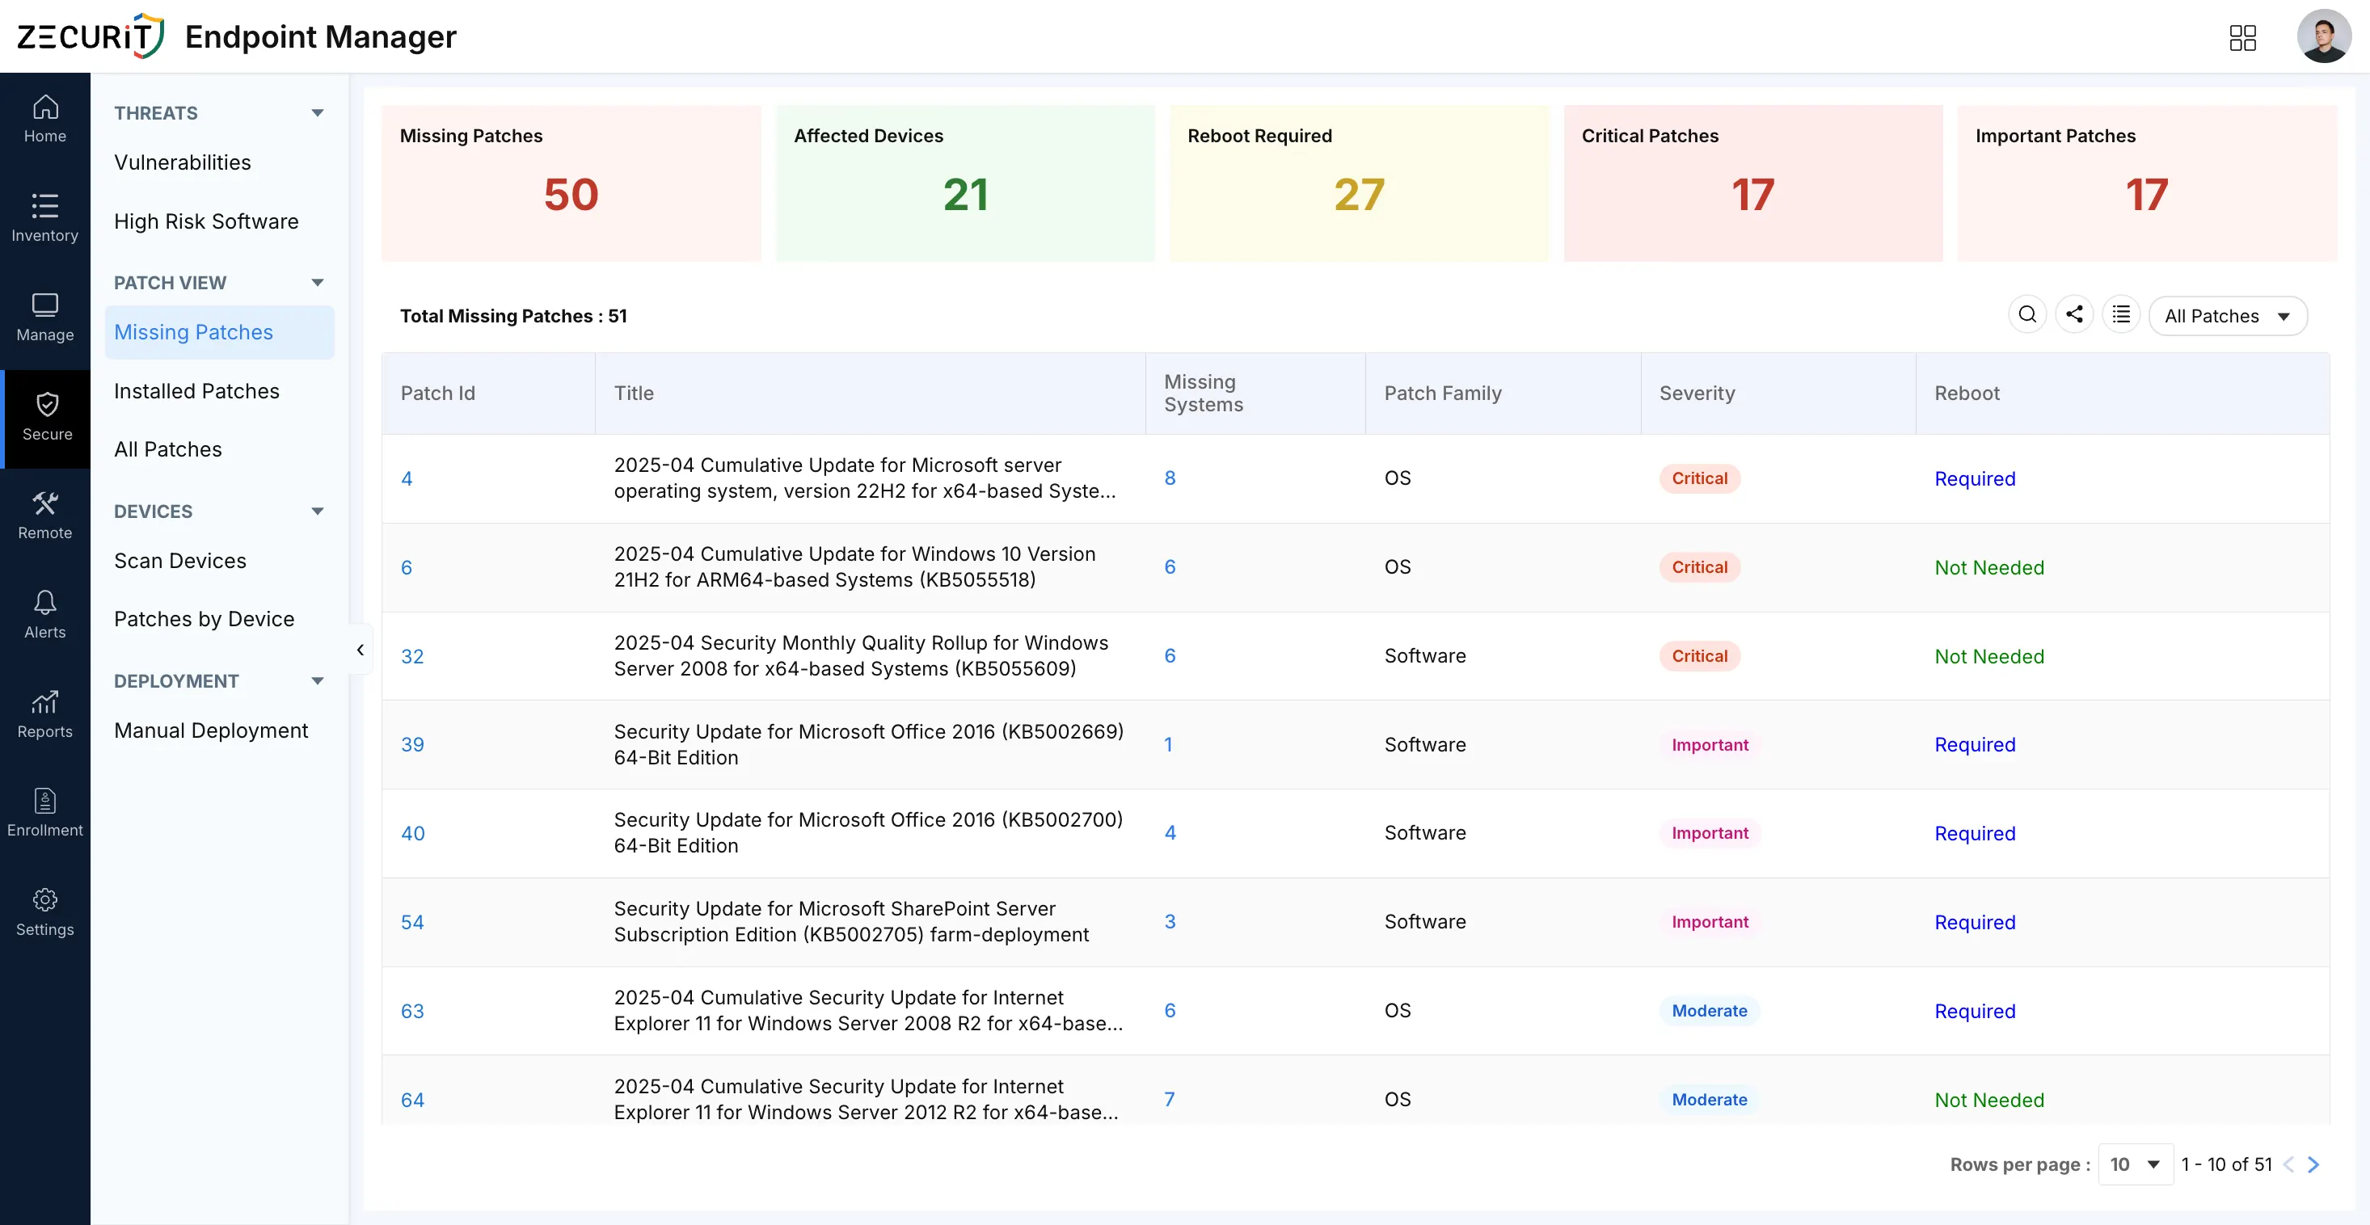The image size is (2370, 1225).
Task: Click the SharePoint Server update title
Action: tap(851, 921)
